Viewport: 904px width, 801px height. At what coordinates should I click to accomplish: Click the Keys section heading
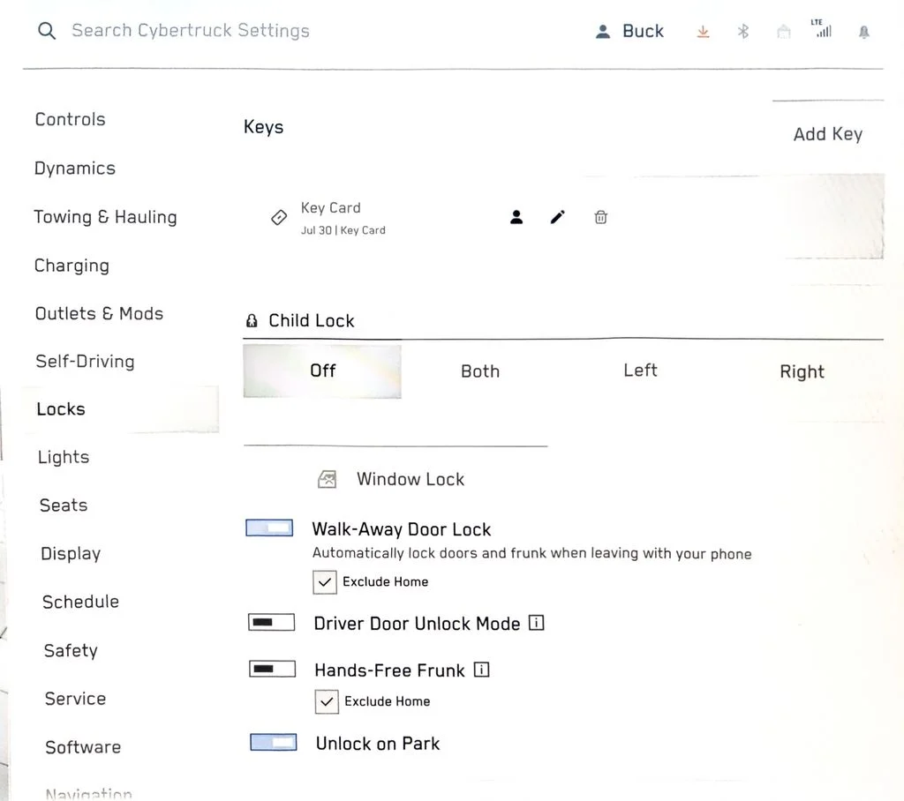pos(263,127)
